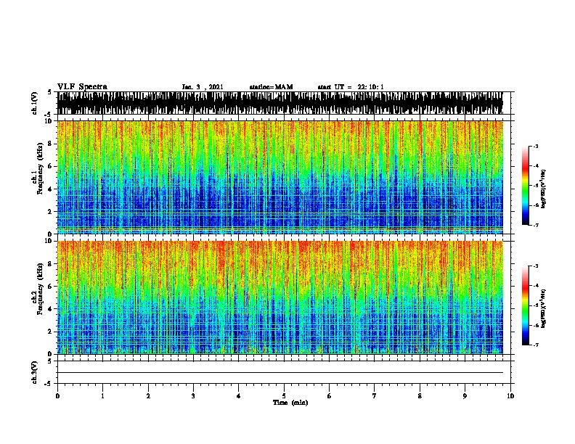Click the "ch.1(V)" waveform axis label
The width and height of the screenshot is (575, 444).
(35, 103)
